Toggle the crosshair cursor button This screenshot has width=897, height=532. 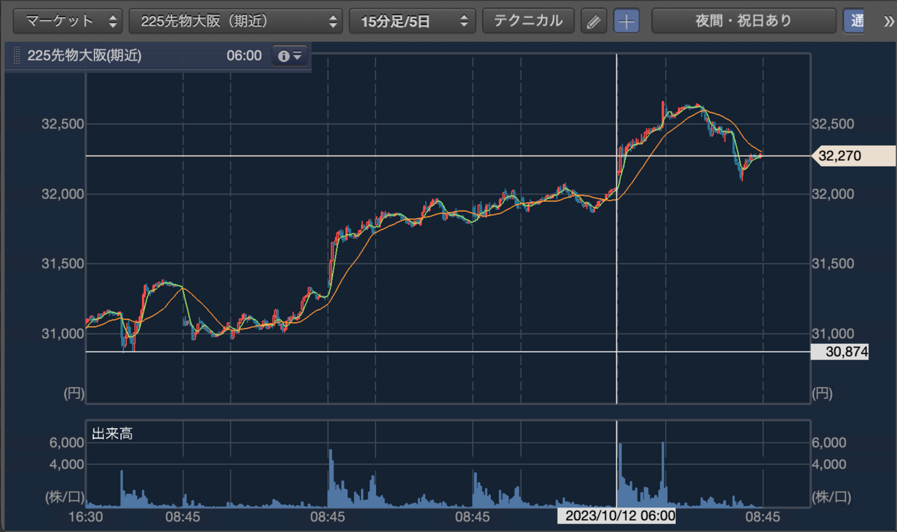coord(626,22)
